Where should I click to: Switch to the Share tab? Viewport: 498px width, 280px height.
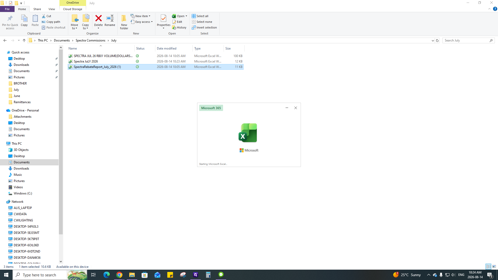click(x=37, y=9)
